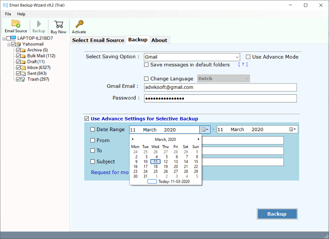Image resolution: width=329 pixels, height=239 pixels.
Task: Go to next month in calendar
Action: coord(198,139)
